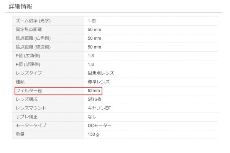230x153 pixels.
Task: Select the highlighted フィルター径 label
Action: [29, 91]
